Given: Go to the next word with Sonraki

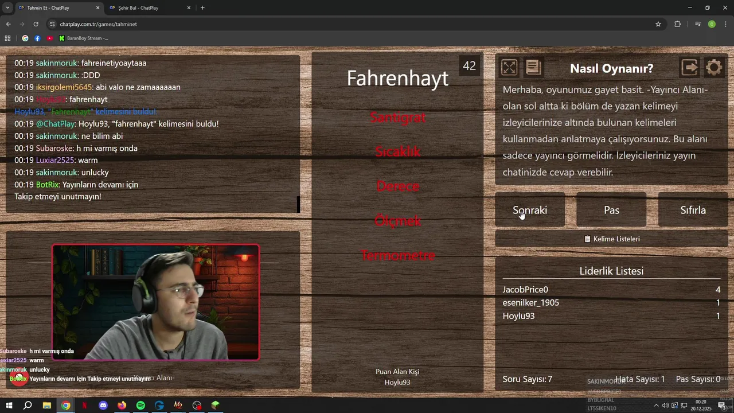Looking at the screenshot, I should [530, 210].
